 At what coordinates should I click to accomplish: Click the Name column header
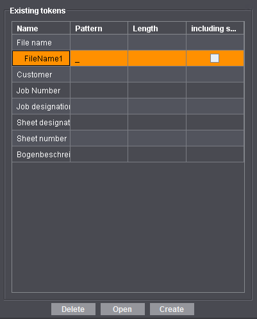click(x=41, y=28)
